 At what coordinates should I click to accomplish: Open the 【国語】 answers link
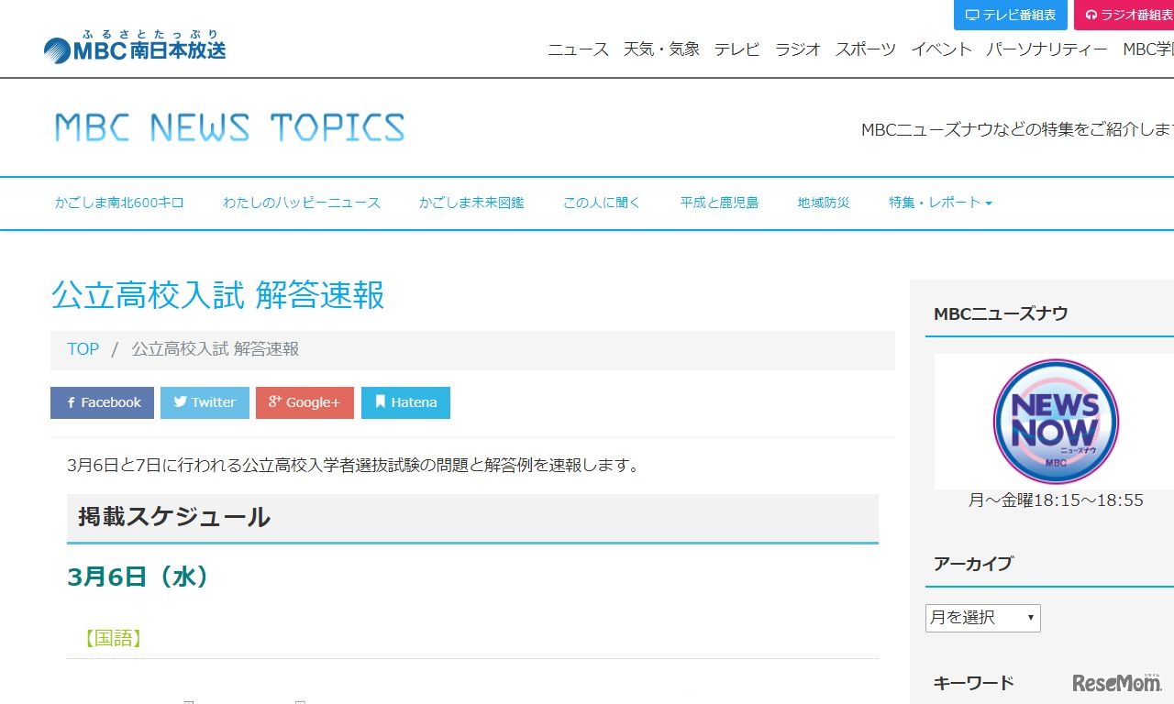click(114, 637)
